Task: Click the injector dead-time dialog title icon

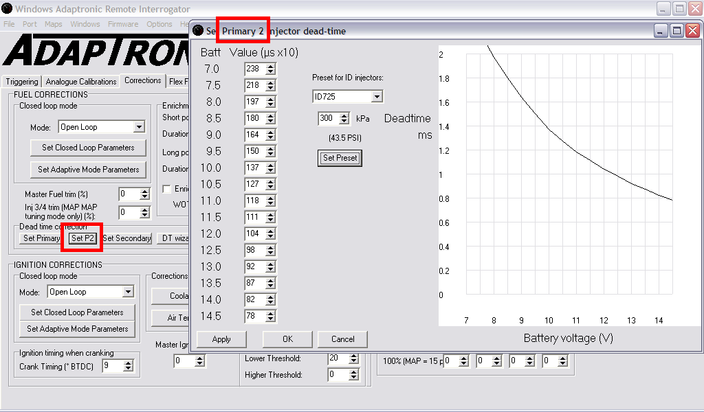Action: pos(198,31)
